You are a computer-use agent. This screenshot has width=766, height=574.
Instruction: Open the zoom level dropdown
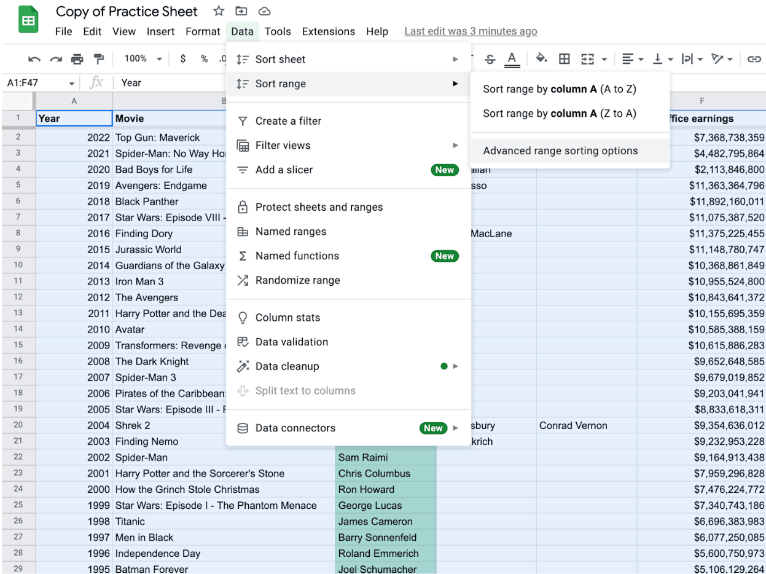(142, 59)
